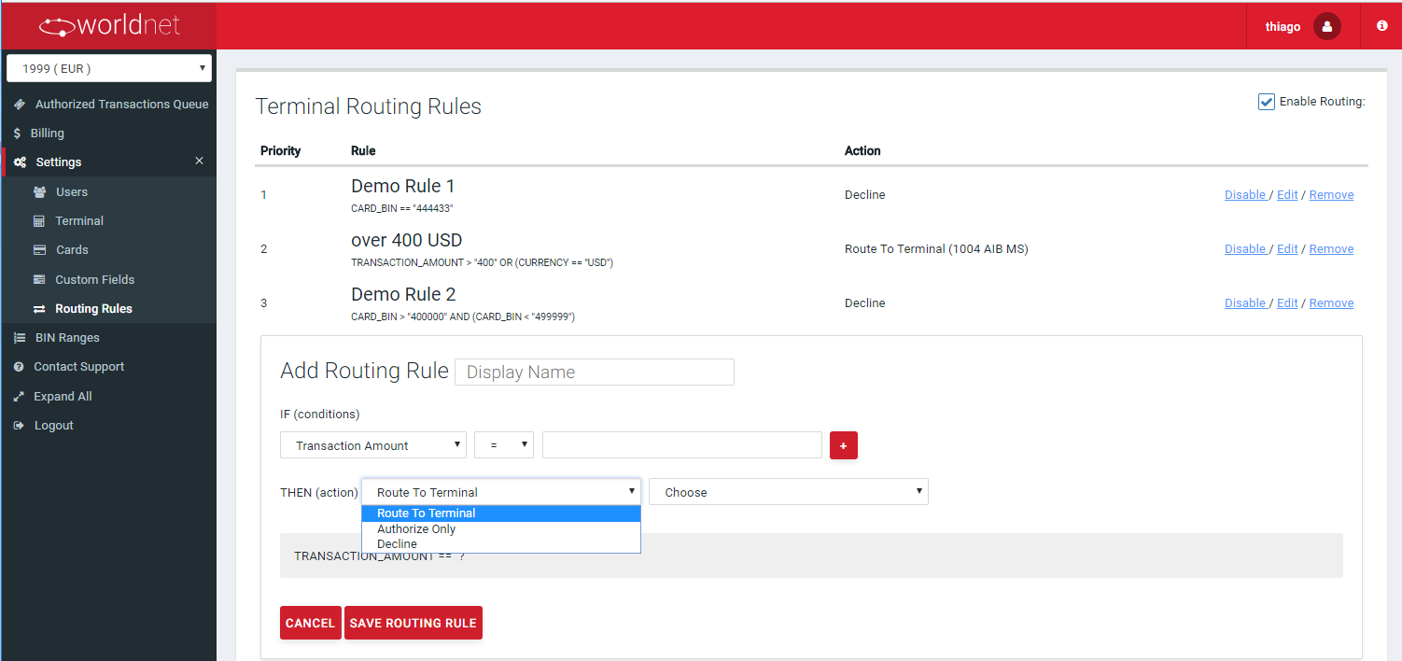Image resolution: width=1402 pixels, height=661 pixels.
Task: Disable Demo Rule 1
Action: pos(1245,195)
